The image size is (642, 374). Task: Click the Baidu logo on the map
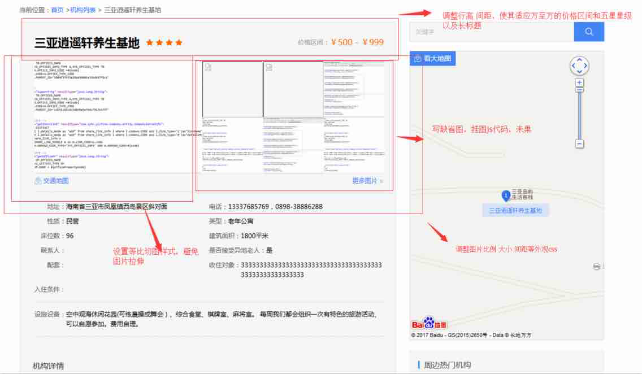pyautogui.click(x=428, y=324)
